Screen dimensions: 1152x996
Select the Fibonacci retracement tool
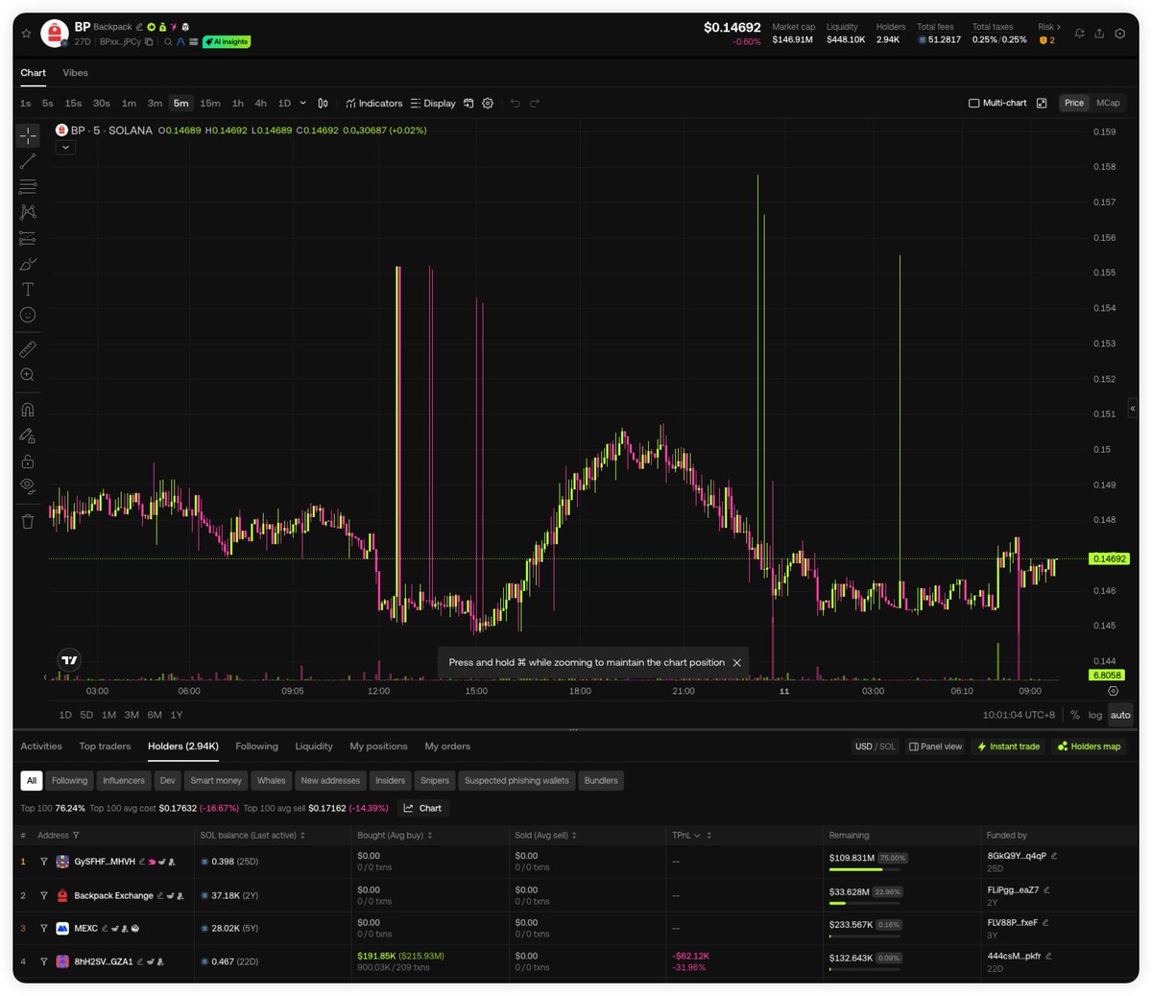28,186
